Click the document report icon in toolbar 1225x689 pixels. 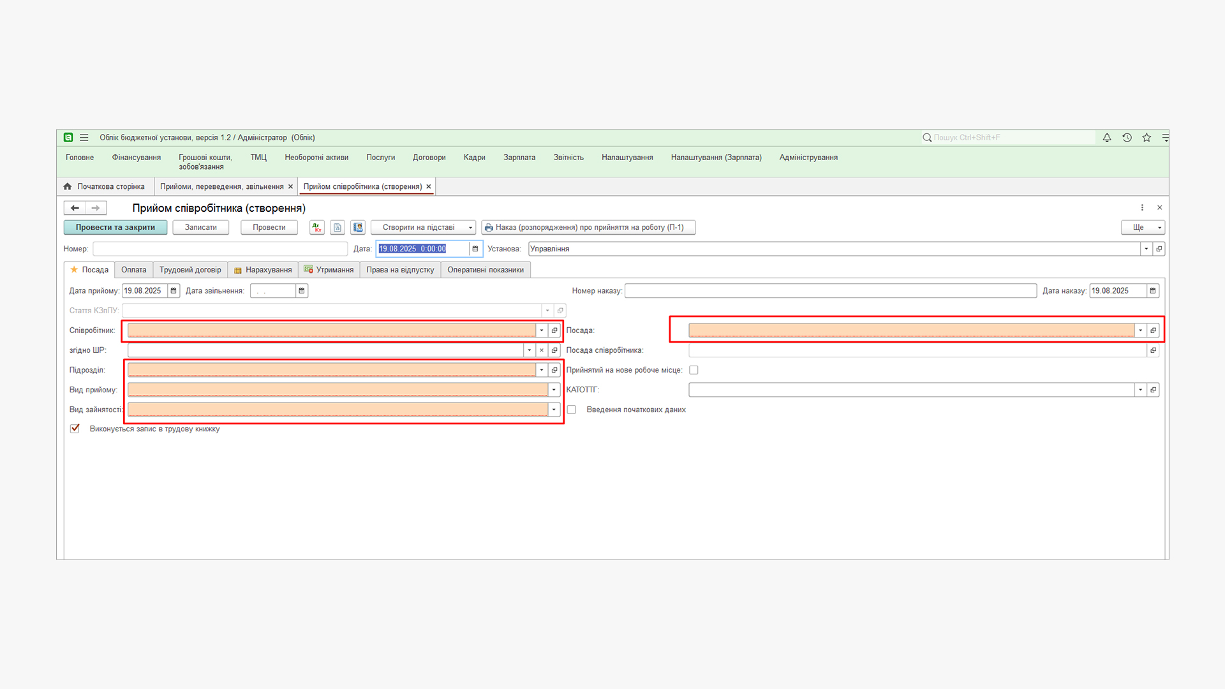(x=338, y=227)
